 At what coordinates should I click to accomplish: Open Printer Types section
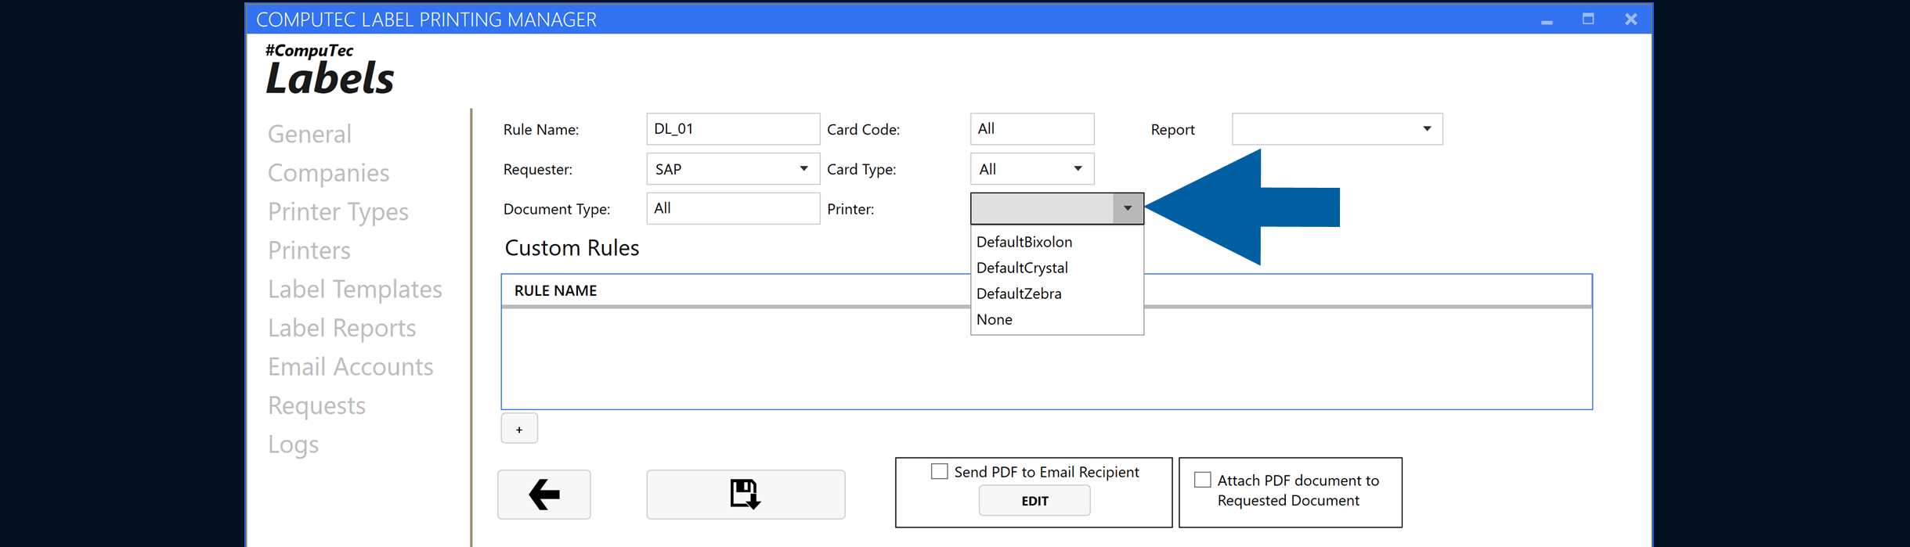pos(338,212)
